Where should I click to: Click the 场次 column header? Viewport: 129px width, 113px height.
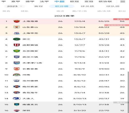[x=60, y=11]
